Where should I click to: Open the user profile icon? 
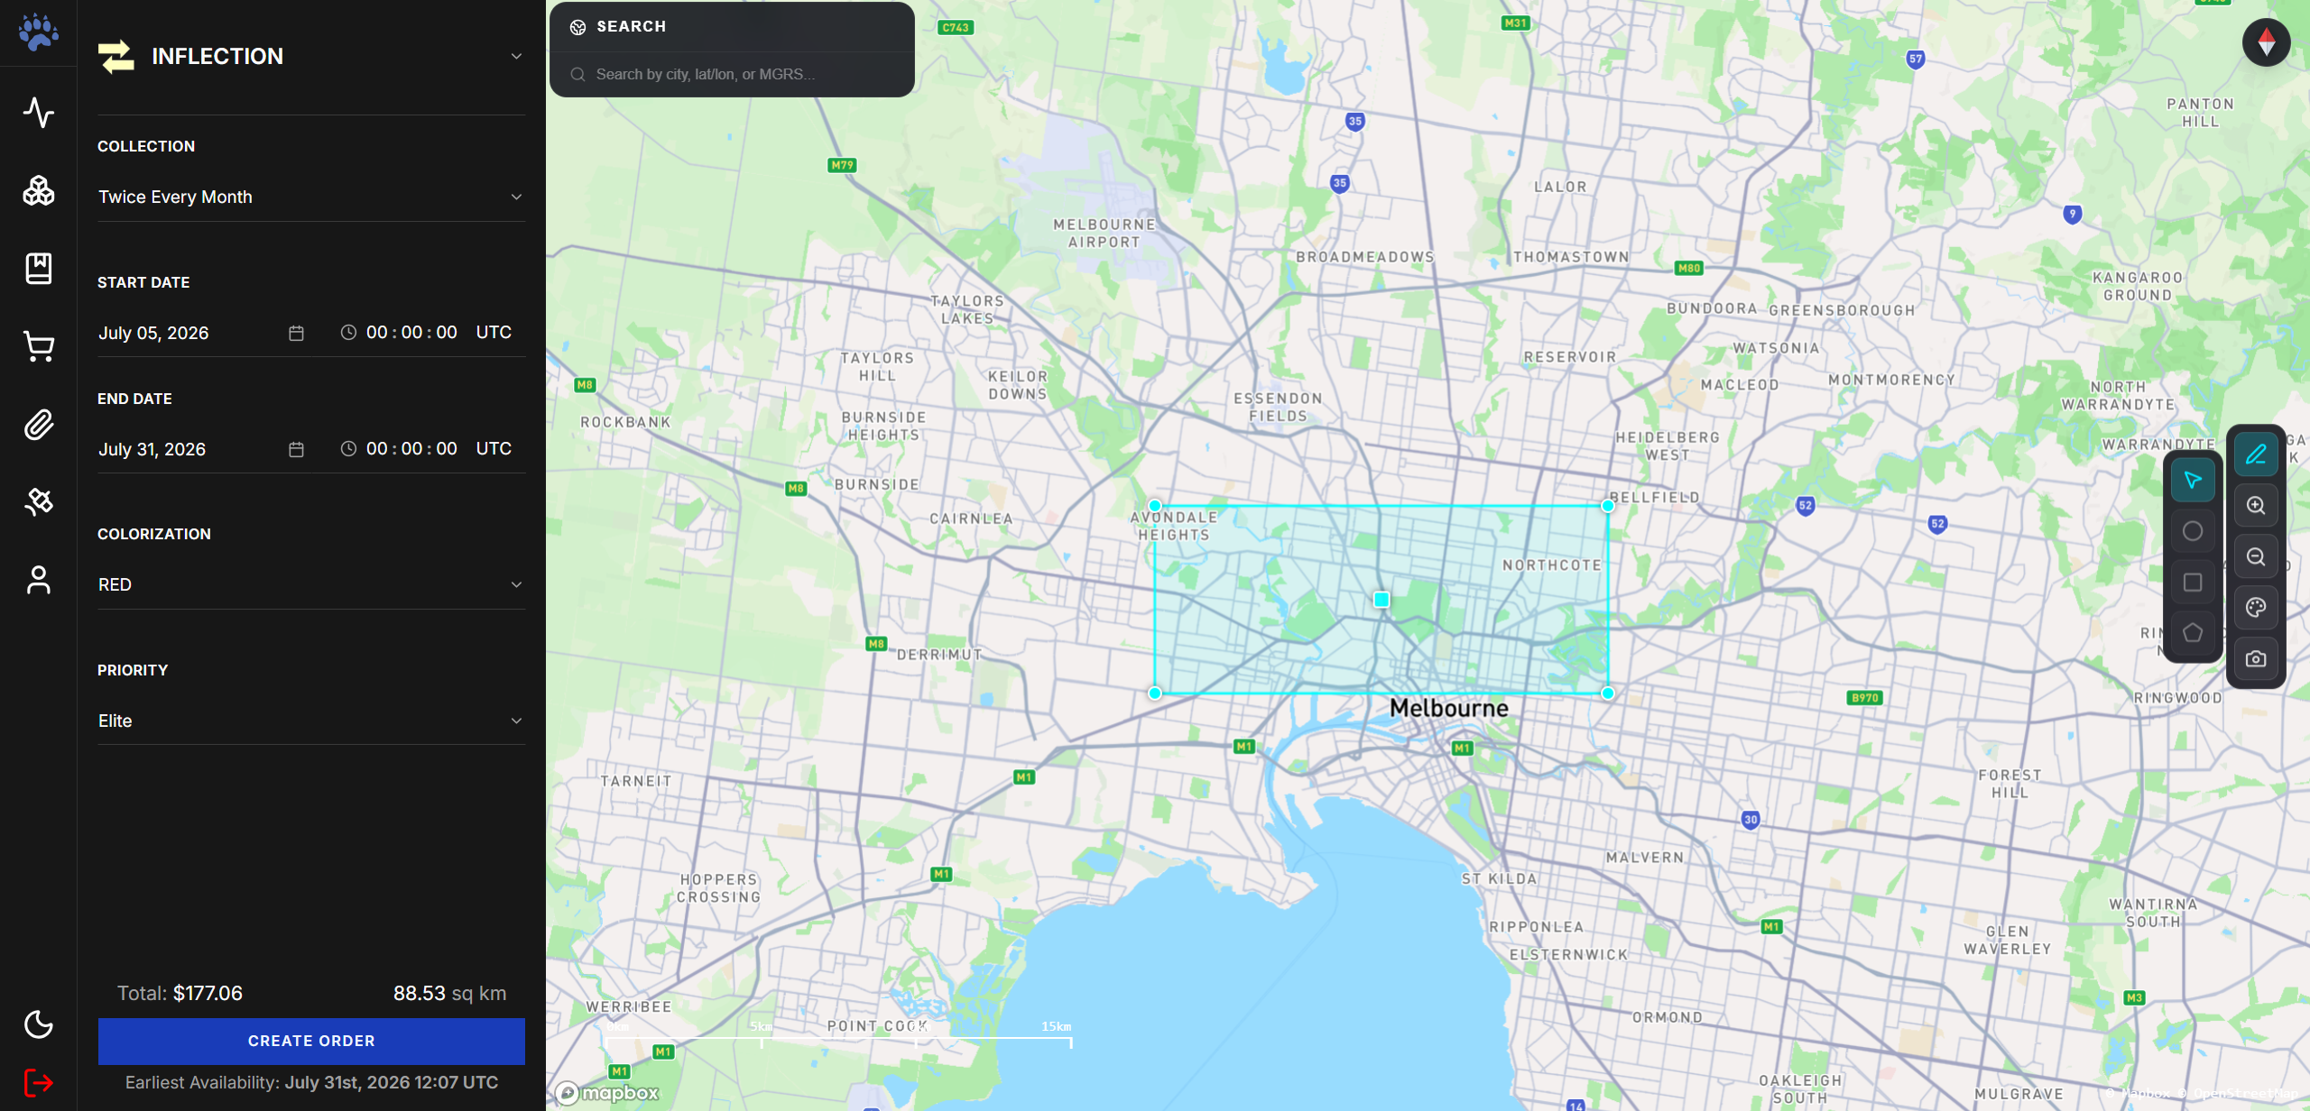pos(39,580)
